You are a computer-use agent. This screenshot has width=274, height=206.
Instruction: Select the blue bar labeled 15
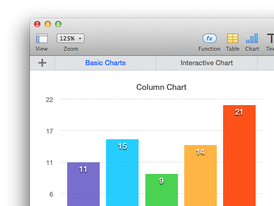122,172
